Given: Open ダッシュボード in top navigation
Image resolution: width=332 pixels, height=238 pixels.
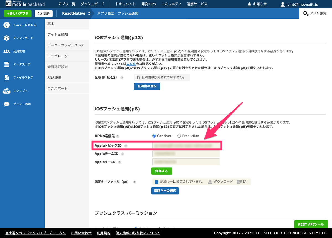Looking at the screenshot, I should coord(93,4).
